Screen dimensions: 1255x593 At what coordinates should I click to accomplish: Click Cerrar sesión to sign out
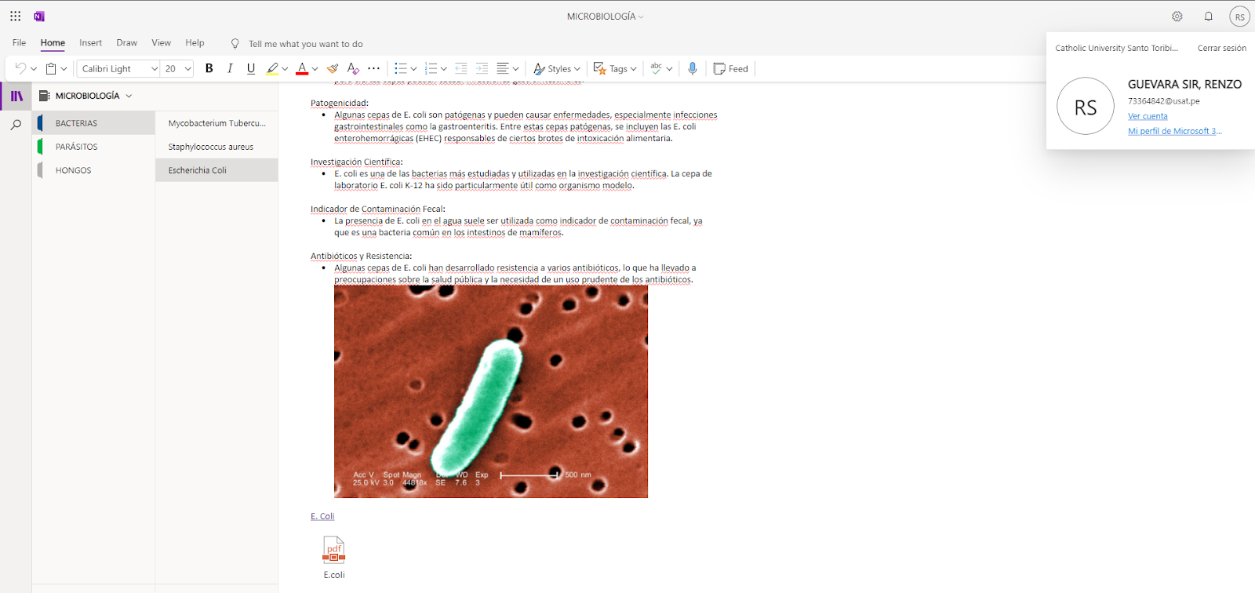1221,48
